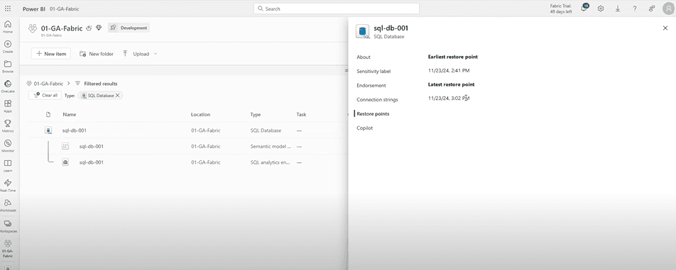Sort by the Name column header
The height and width of the screenshot is (270, 676).
click(70, 114)
